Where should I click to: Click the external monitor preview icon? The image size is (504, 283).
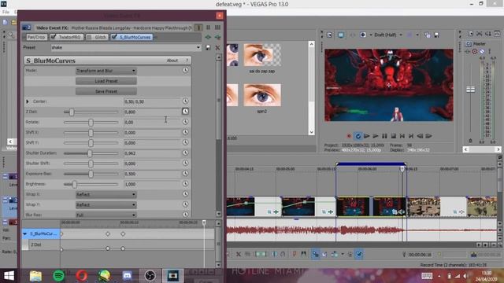(x=340, y=35)
